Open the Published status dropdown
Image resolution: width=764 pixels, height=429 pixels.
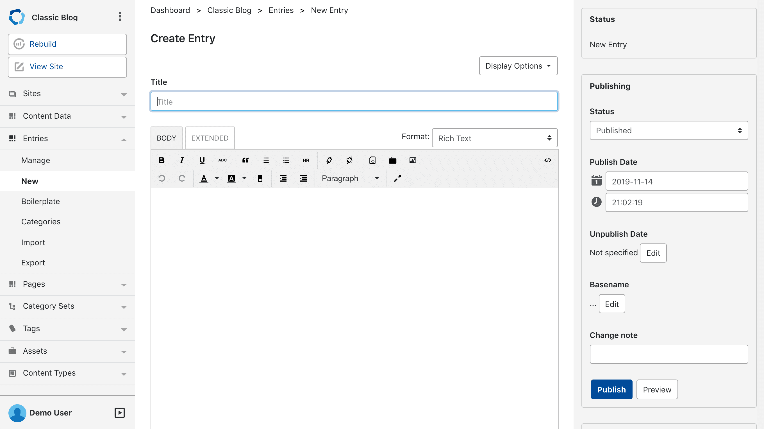668,131
